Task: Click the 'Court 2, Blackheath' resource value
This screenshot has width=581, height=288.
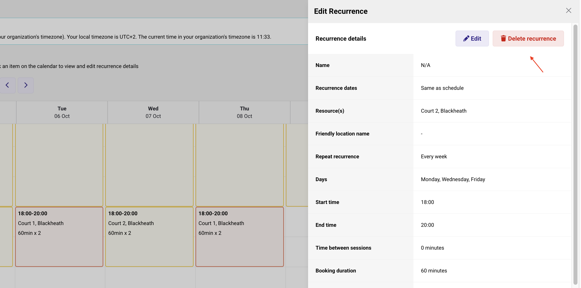Action: pyautogui.click(x=444, y=111)
